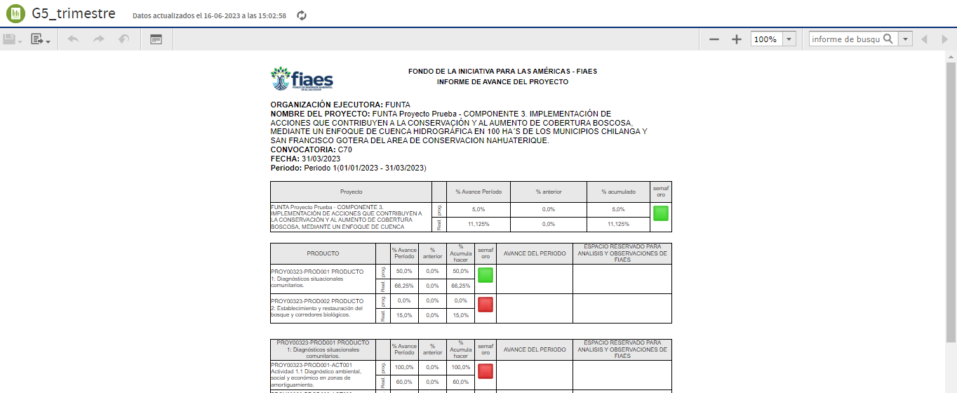Click the Undo arrow
Image resolution: width=957 pixels, height=393 pixels.
pos(73,39)
